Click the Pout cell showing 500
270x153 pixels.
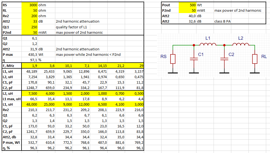(x=187, y=5)
